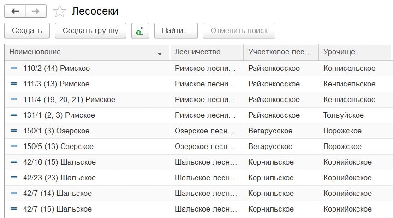Select row 150/5 (13) Озерское
Screen dimensions: 393x218
[x=198, y=147]
